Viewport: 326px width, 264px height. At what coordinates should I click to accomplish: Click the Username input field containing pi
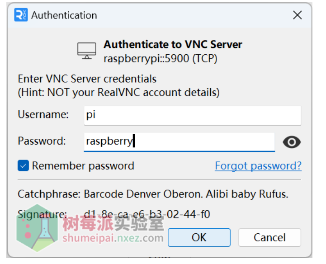[192, 115]
